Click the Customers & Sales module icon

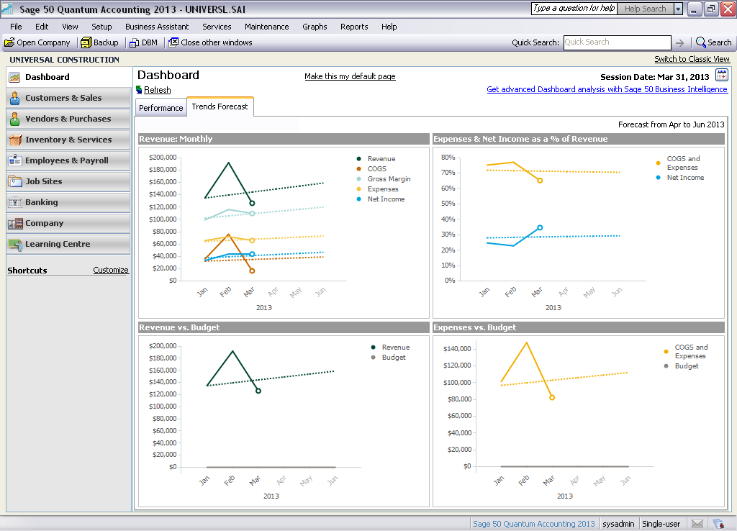click(x=14, y=98)
